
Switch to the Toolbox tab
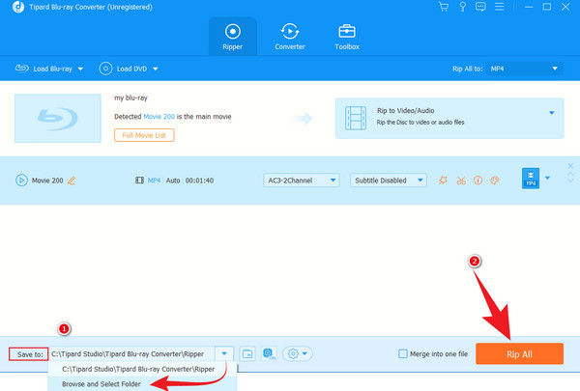click(x=347, y=35)
